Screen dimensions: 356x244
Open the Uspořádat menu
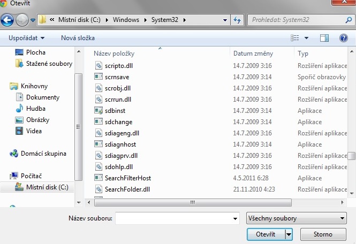(27, 38)
